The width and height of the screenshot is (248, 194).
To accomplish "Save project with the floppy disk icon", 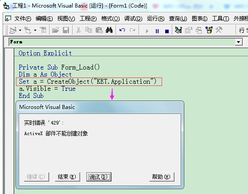I will (x=66, y=30).
